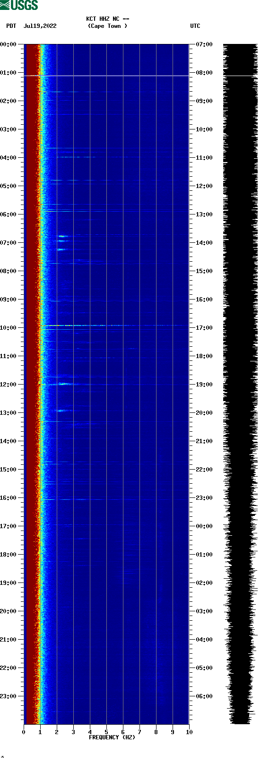Click the white data-gap line just after 01:00 PDT
Screen dimensions: 261x762
coord(106,76)
